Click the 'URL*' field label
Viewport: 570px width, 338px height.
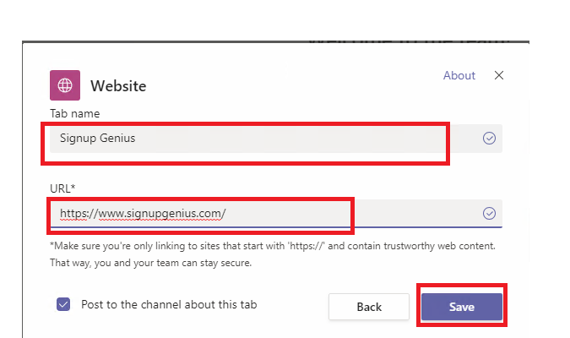62,188
